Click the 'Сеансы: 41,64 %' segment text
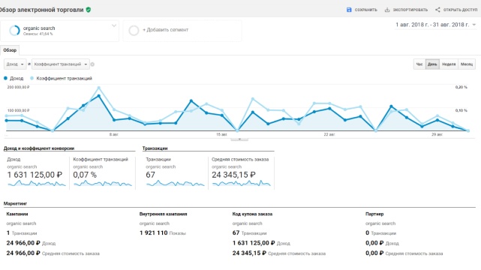481x270 pixels. (38, 34)
